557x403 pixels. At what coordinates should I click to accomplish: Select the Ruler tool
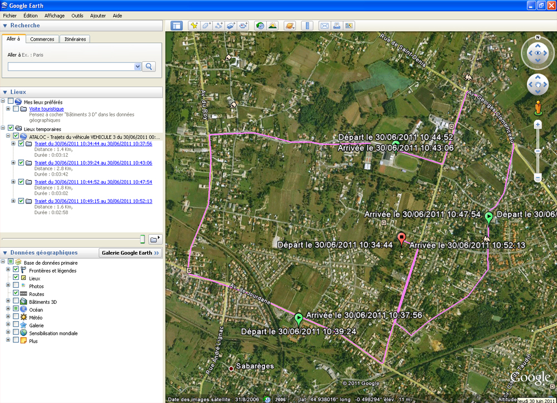pos(307,26)
